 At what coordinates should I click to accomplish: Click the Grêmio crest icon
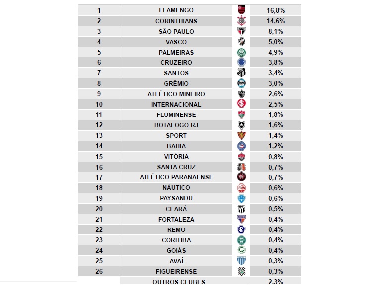click(x=242, y=83)
